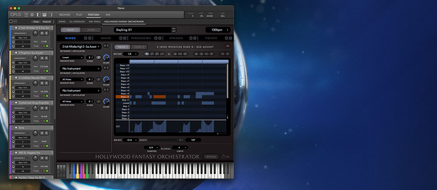Step the Dayking 01 preset arrows

coord(173,30)
